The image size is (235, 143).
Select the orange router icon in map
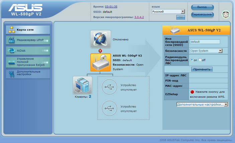pyautogui.click(x=101, y=63)
